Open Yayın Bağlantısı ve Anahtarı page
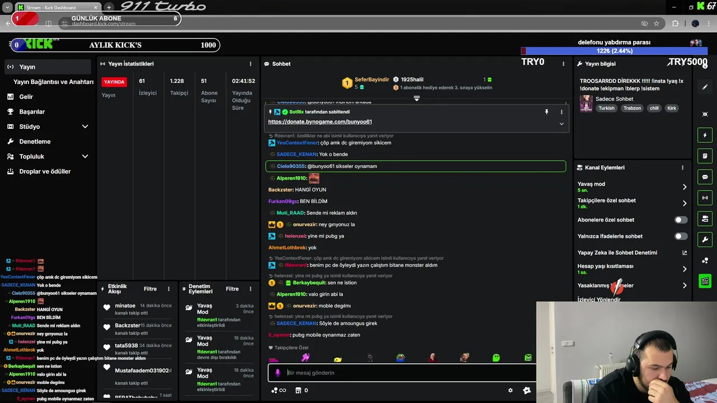 (x=53, y=82)
